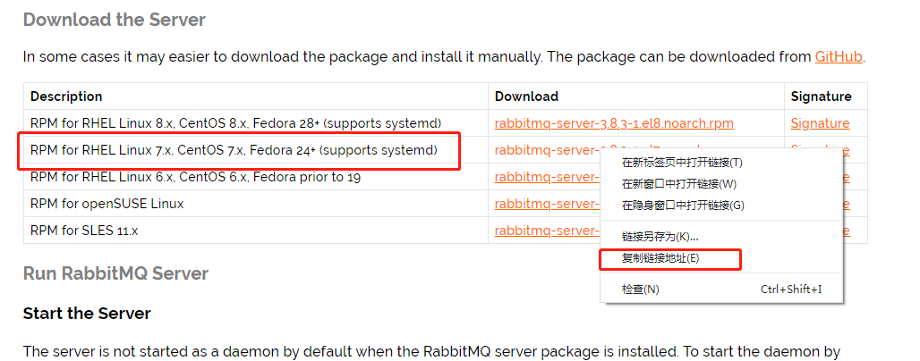Click the "RPM for RHEL Linux 8.x" description cell

pyautogui.click(x=235, y=123)
